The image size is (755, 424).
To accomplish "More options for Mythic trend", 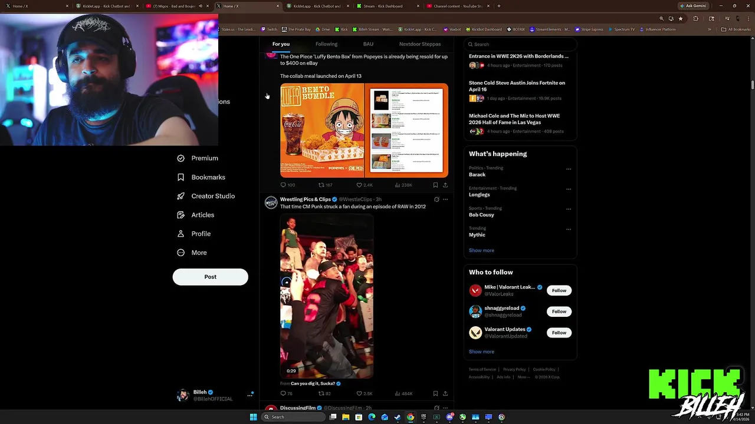I will (x=569, y=229).
